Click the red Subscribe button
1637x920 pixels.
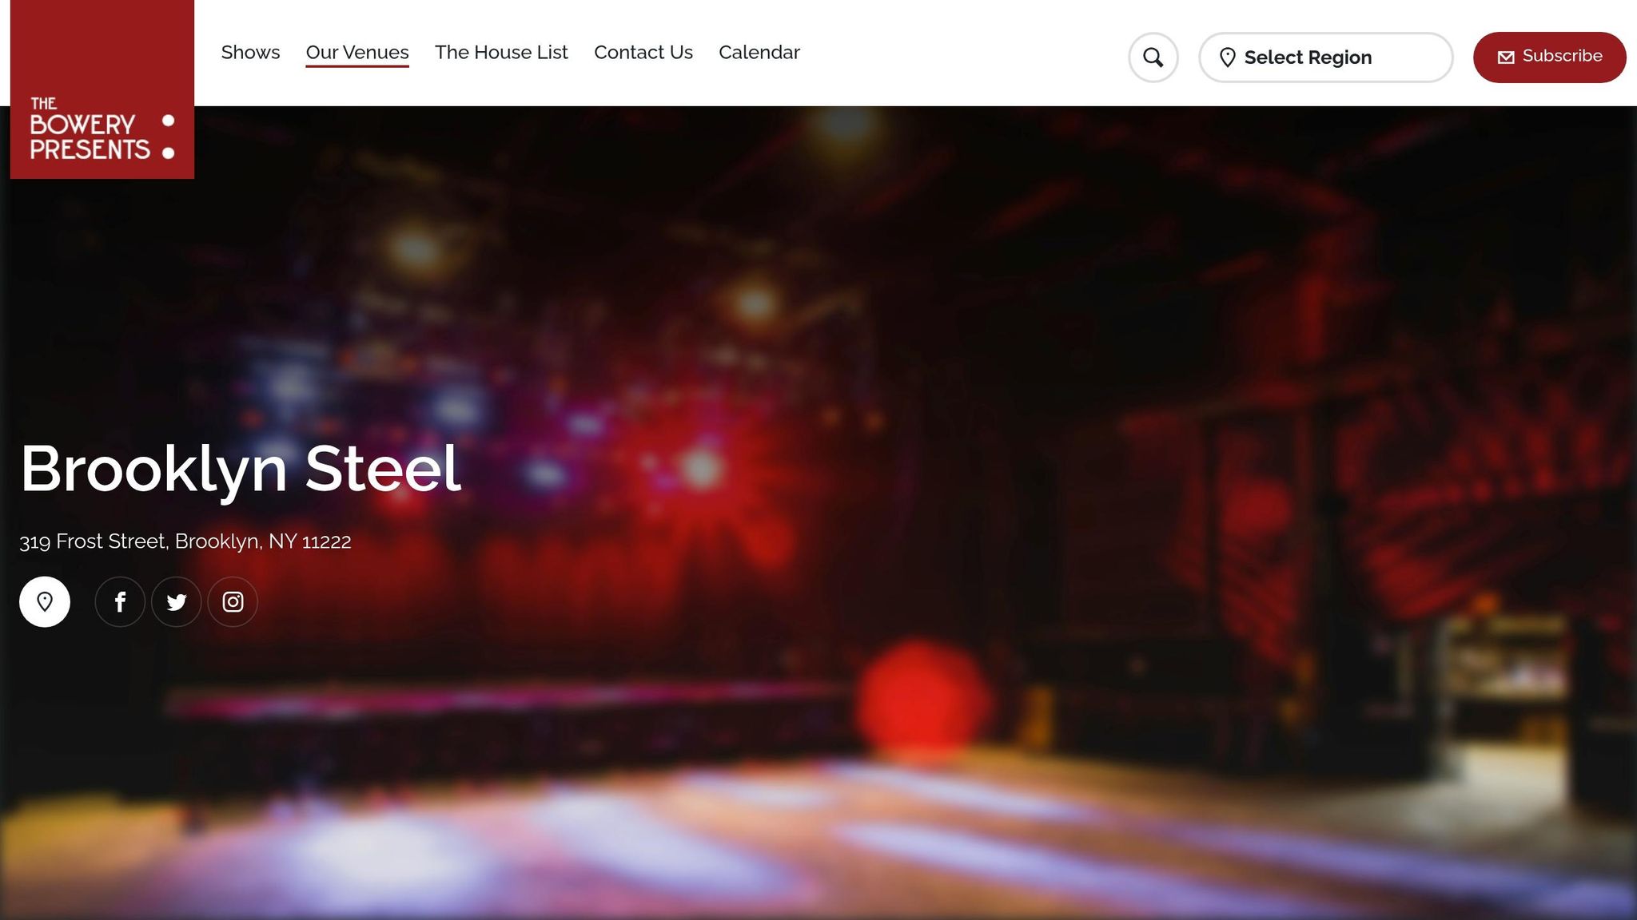(x=1549, y=57)
